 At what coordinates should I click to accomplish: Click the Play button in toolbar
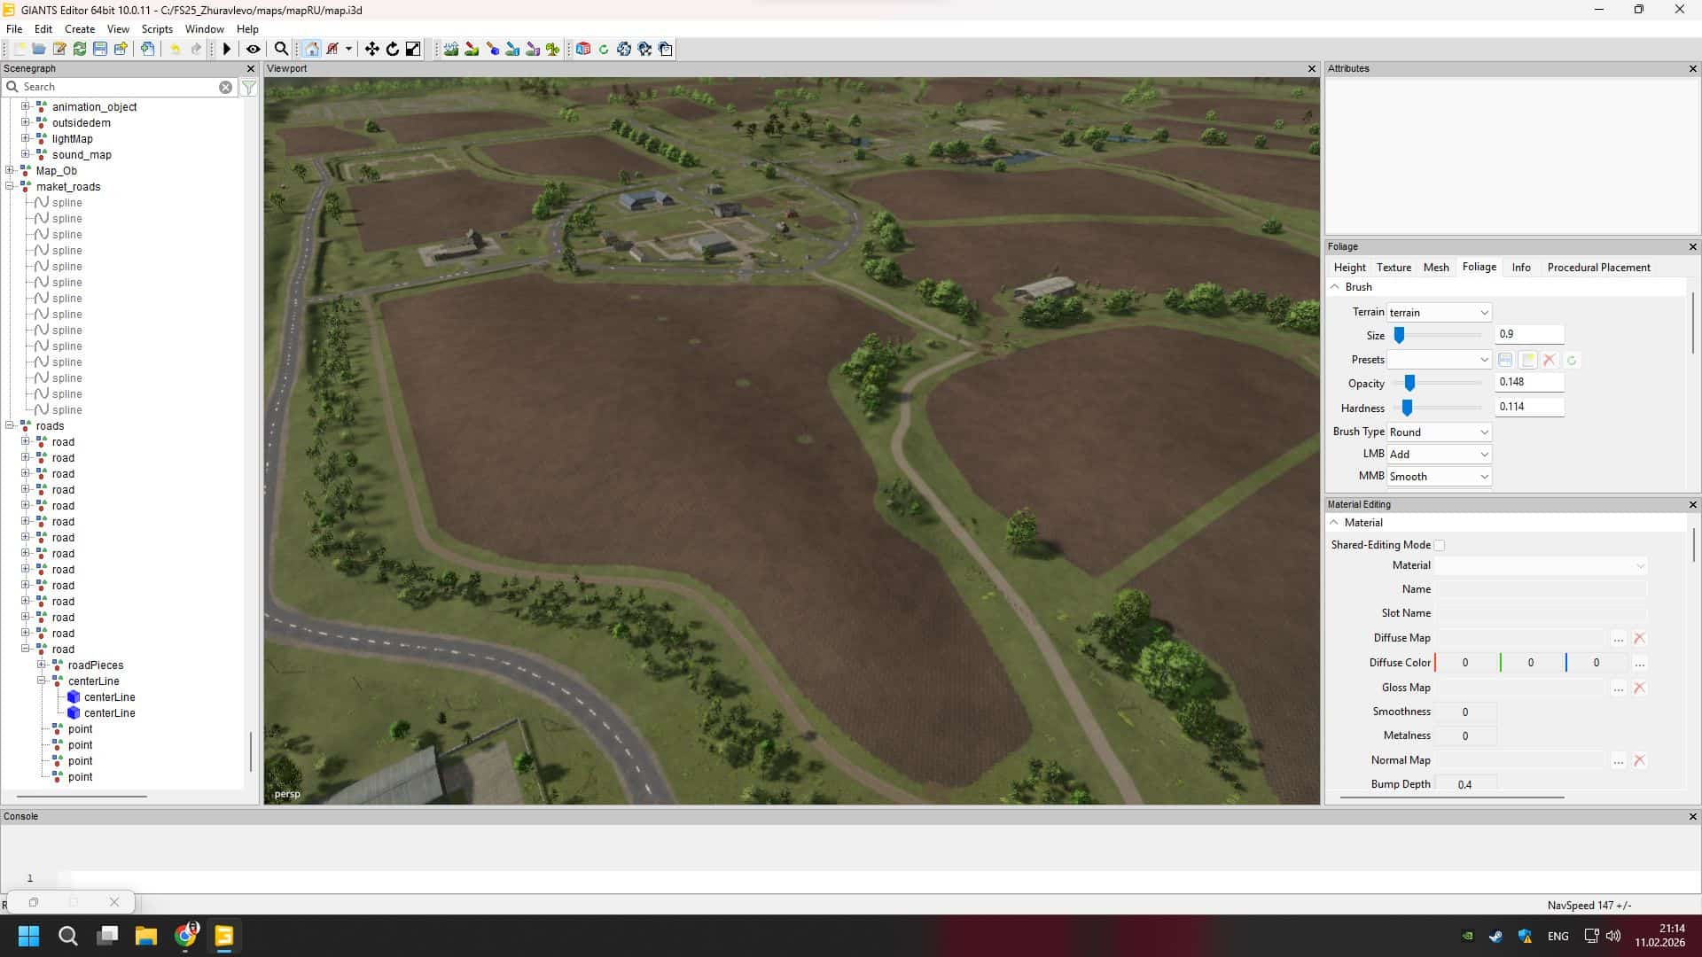tap(227, 50)
